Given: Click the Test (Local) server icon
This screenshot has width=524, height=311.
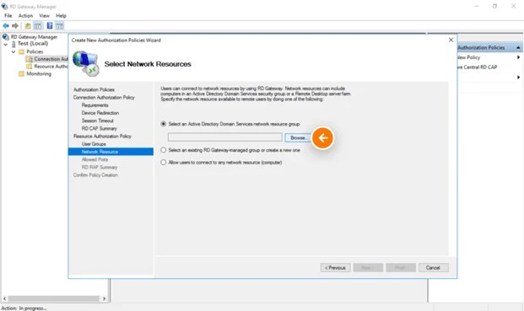Looking at the screenshot, I should [x=14, y=44].
